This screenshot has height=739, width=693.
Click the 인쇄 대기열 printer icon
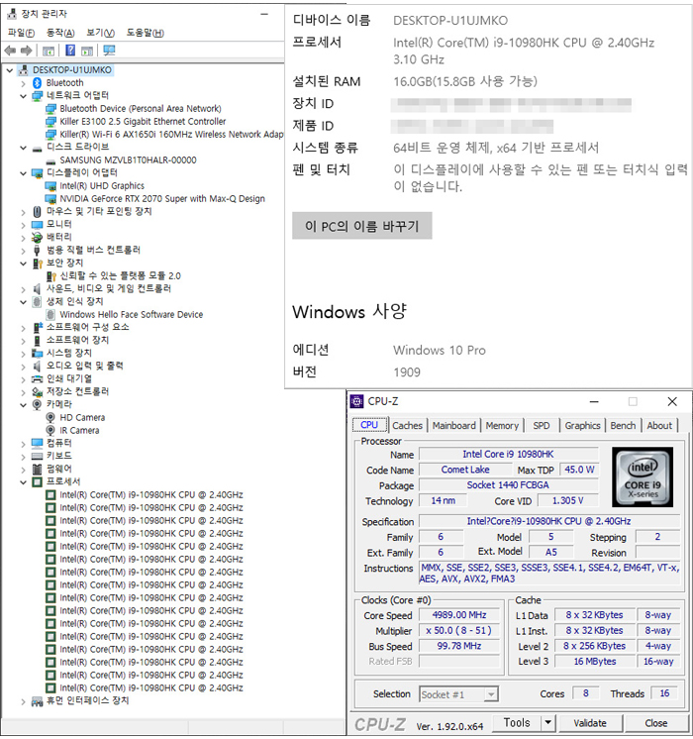coord(38,379)
